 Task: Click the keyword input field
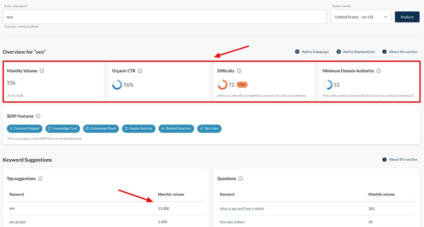165,17
